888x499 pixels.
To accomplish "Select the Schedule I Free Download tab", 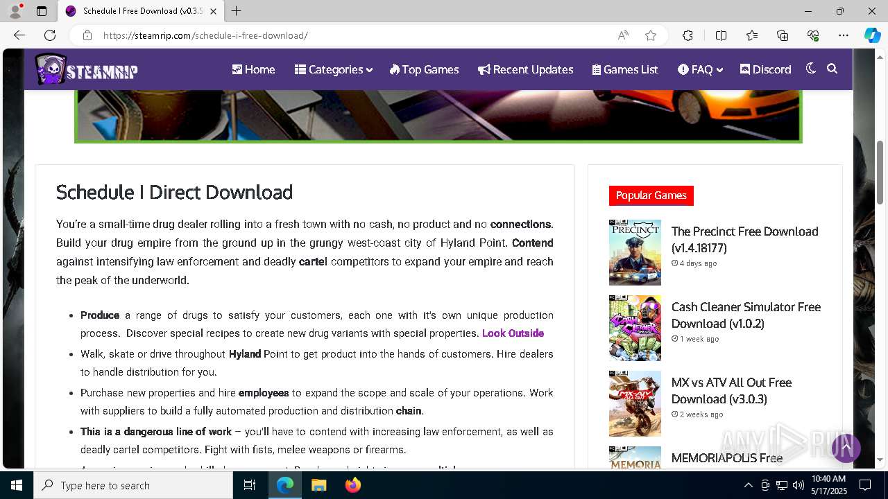I will coord(140,11).
